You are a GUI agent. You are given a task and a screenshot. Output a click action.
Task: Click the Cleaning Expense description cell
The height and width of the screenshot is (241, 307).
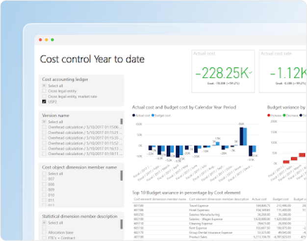201,223
